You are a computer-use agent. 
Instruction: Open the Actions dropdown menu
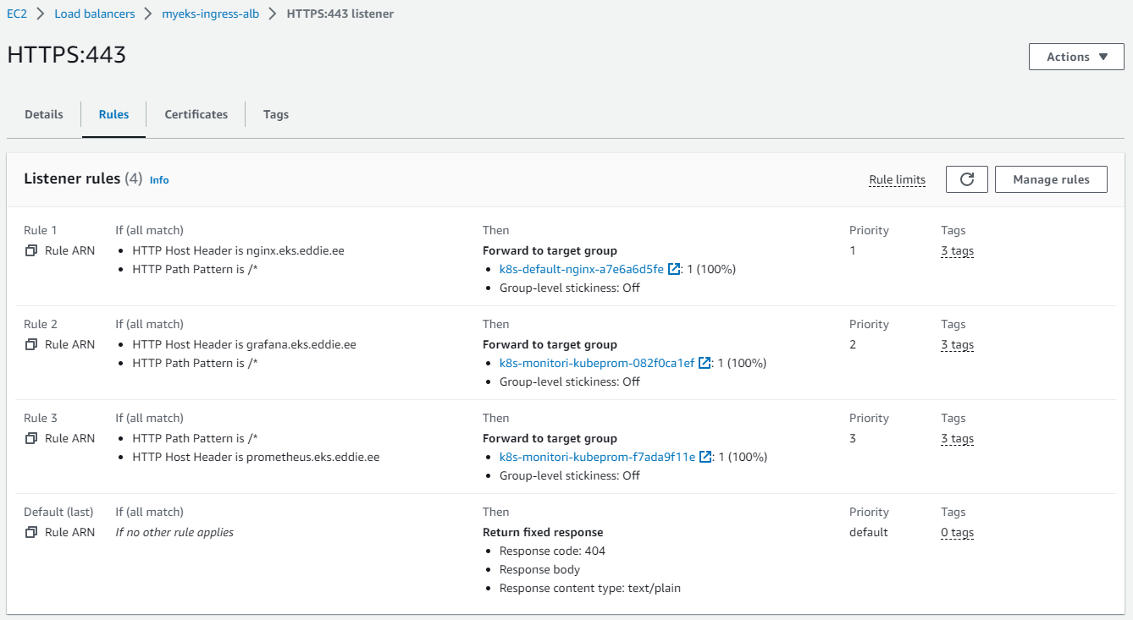click(x=1076, y=57)
